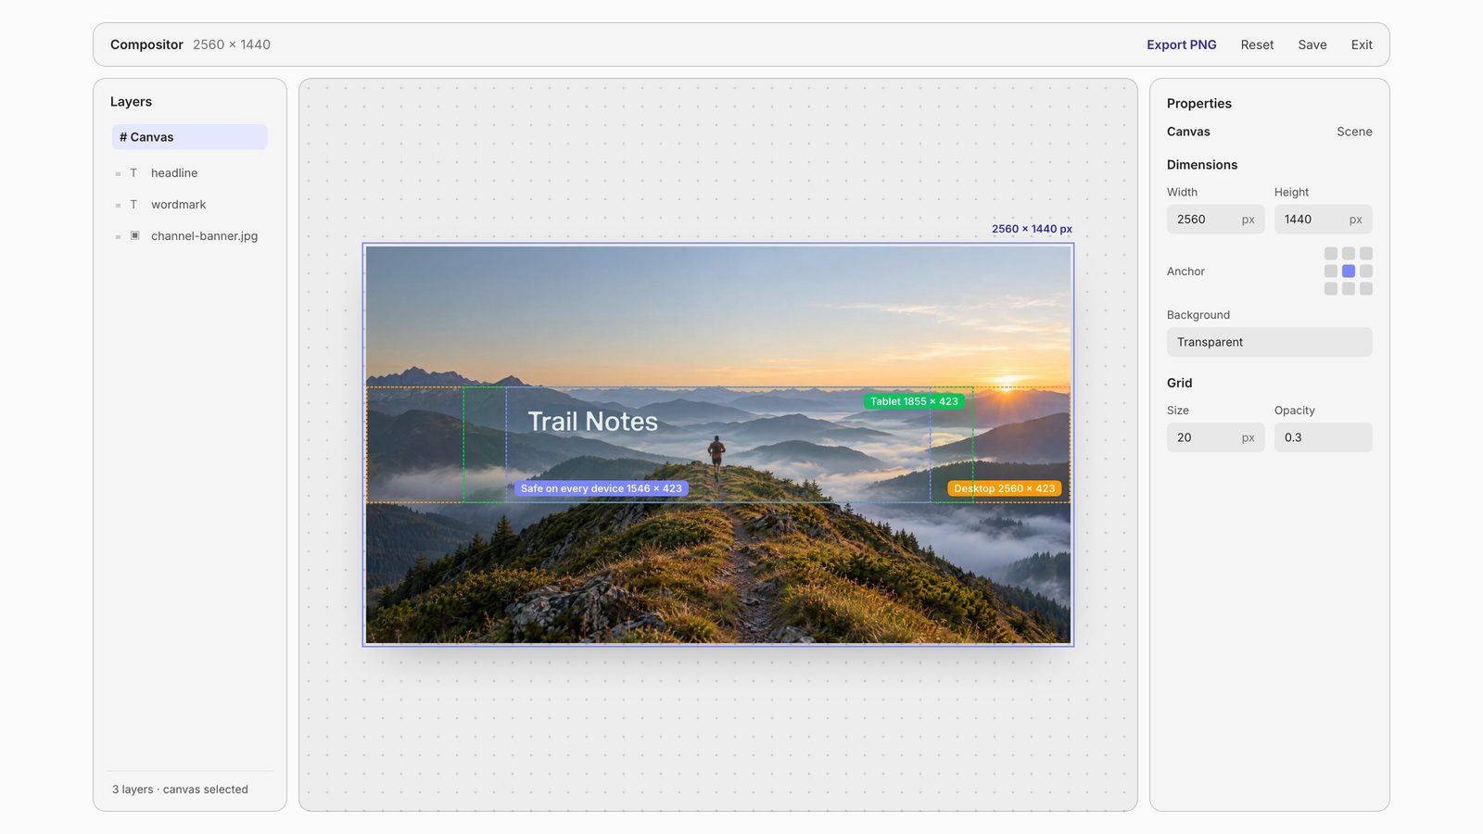Select the # Canvas row in Layers

pyautogui.click(x=190, y=137)
